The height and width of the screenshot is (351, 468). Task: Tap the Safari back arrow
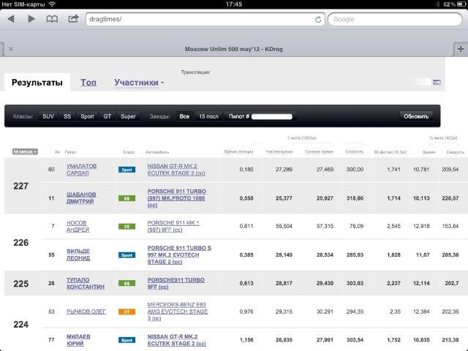[12, 19]
